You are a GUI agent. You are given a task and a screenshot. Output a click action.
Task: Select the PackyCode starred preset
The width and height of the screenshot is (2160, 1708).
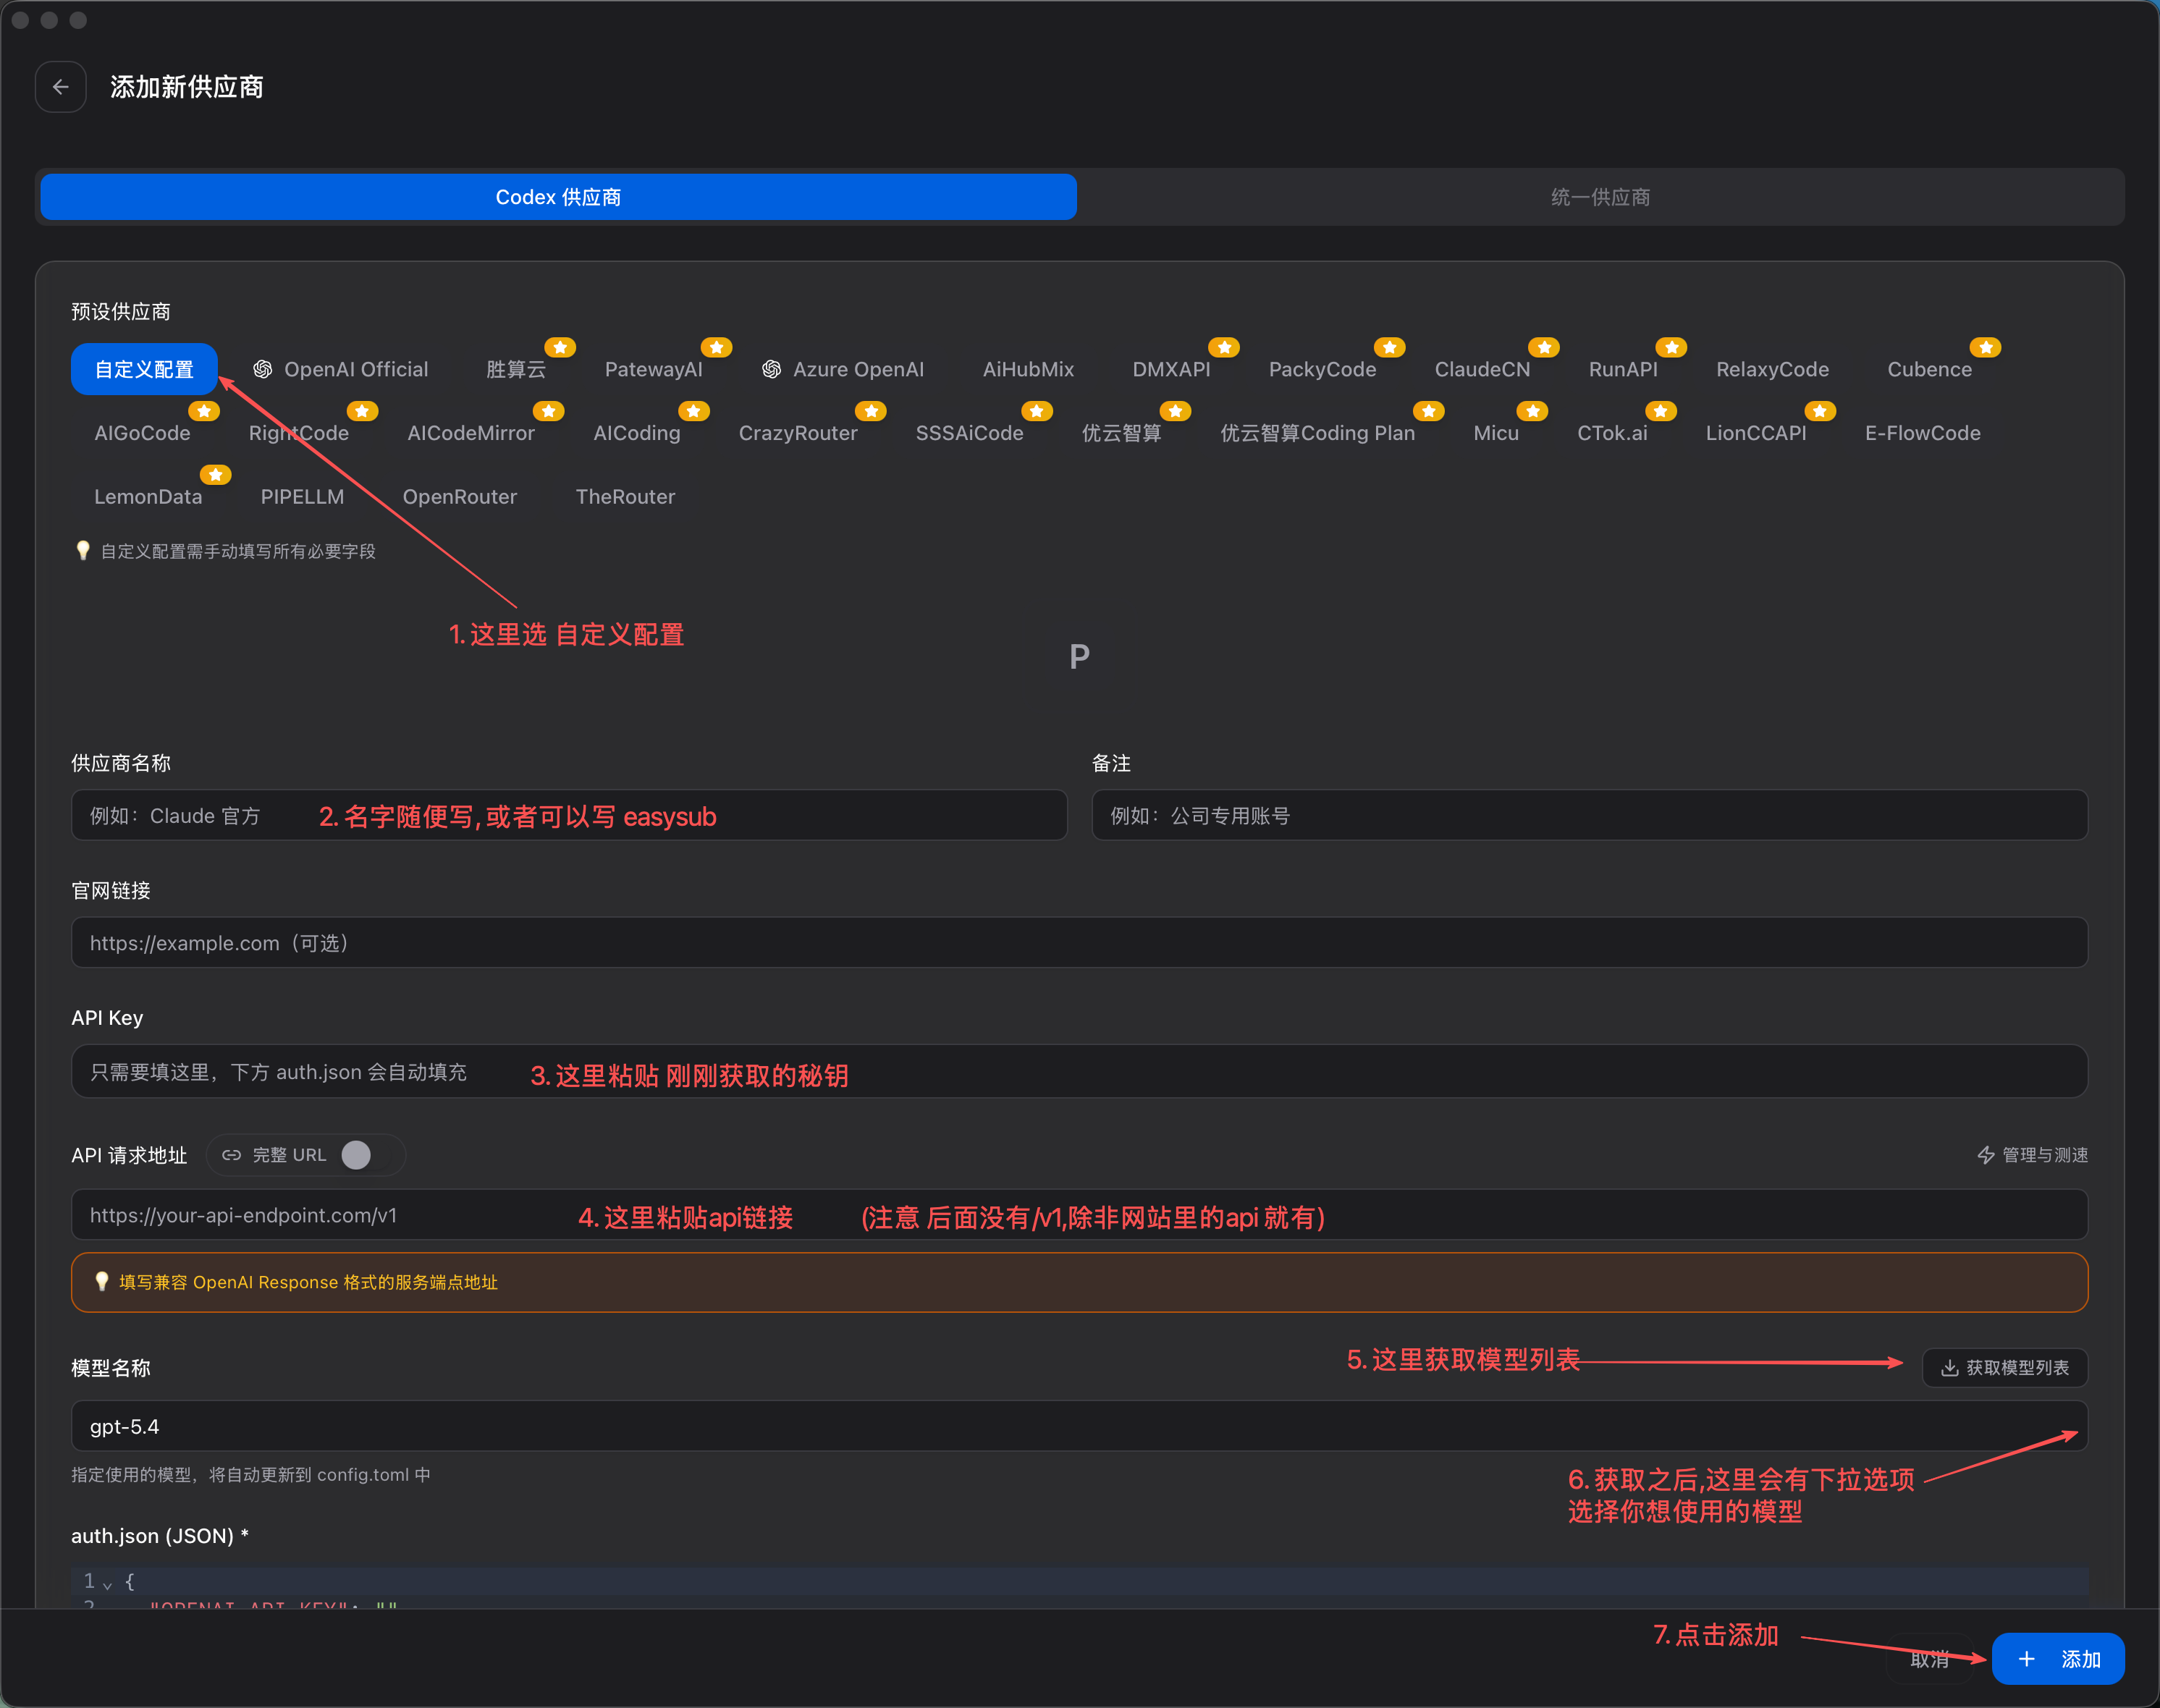point(1322,369)
